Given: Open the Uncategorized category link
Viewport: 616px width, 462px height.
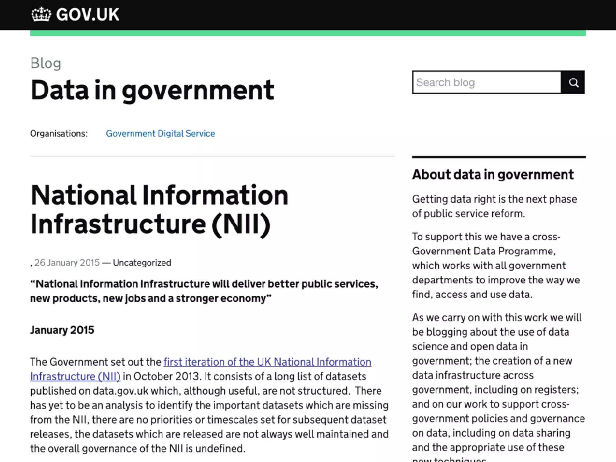Looking at the screenshot, I should [x=142, y=263].
